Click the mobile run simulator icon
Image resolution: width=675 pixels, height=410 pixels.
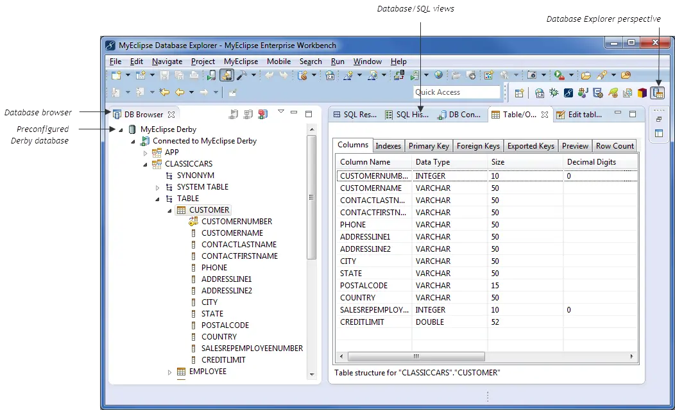(x=211, y=75)
